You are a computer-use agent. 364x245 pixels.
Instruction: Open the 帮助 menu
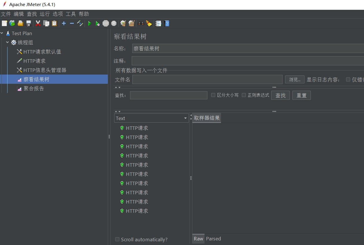[84, 14]
